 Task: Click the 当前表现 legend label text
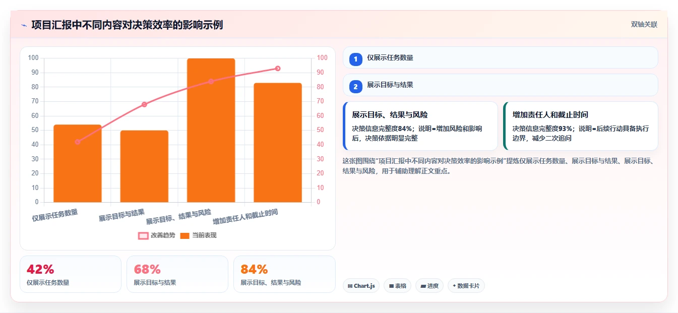(x=204, y=235)
